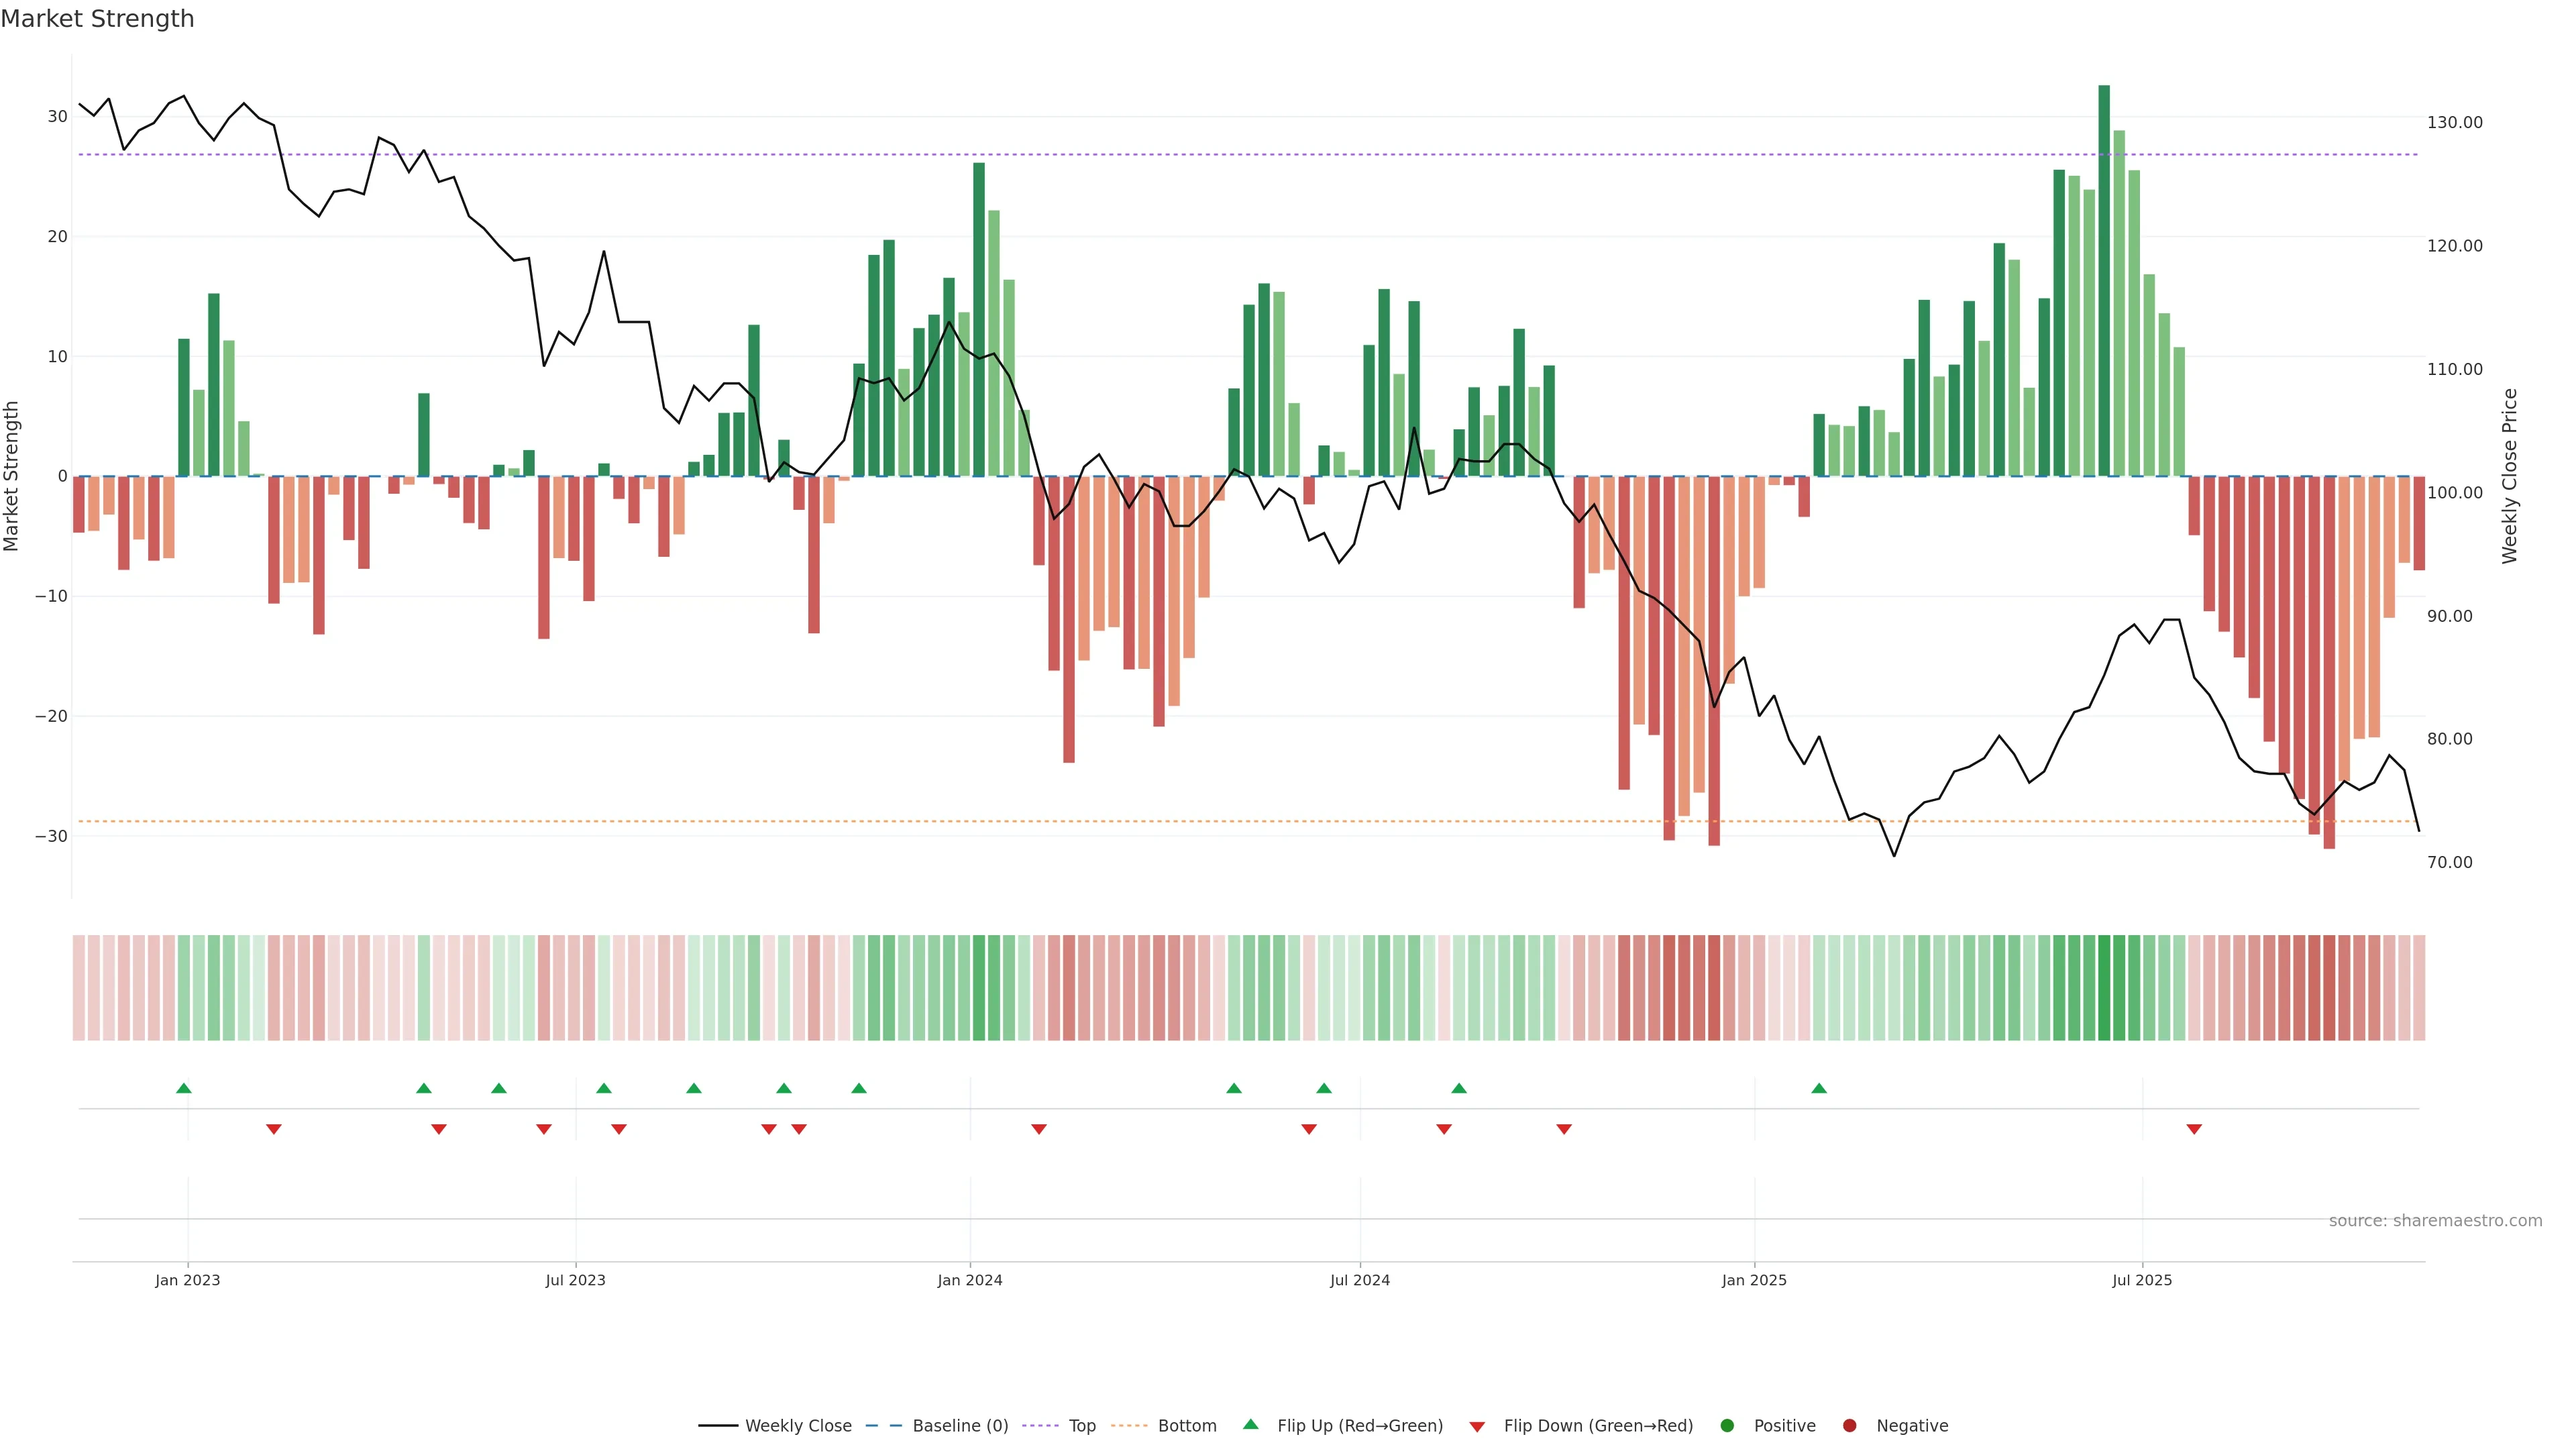Click the green Flip Up triangle legend icon

pos(1250,1424)
